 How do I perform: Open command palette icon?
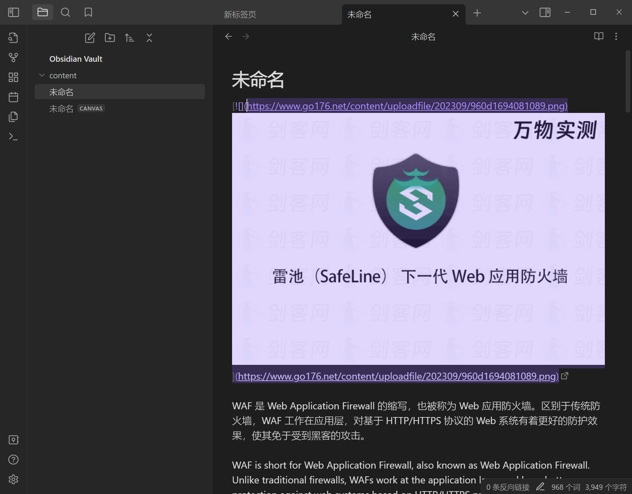click(x=13, y=136)
